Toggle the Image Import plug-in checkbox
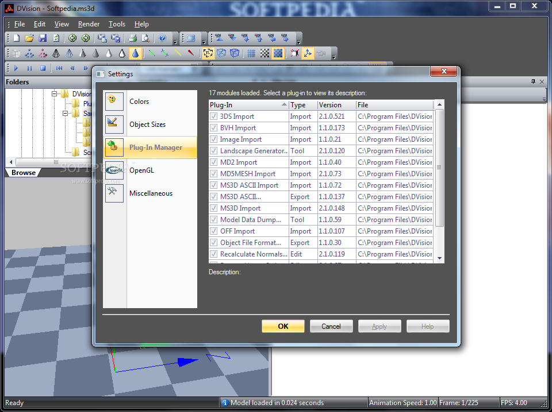The width and height of the screenshot is (552, 412). point(214,139)
